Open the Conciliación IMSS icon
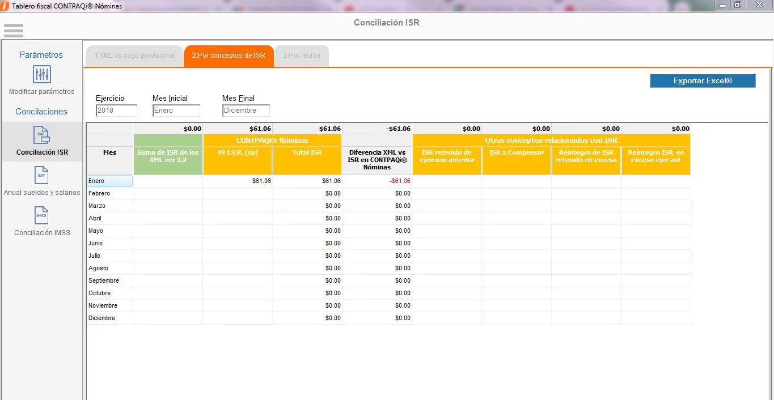774x400 pixels. click(x=42, y=215)
